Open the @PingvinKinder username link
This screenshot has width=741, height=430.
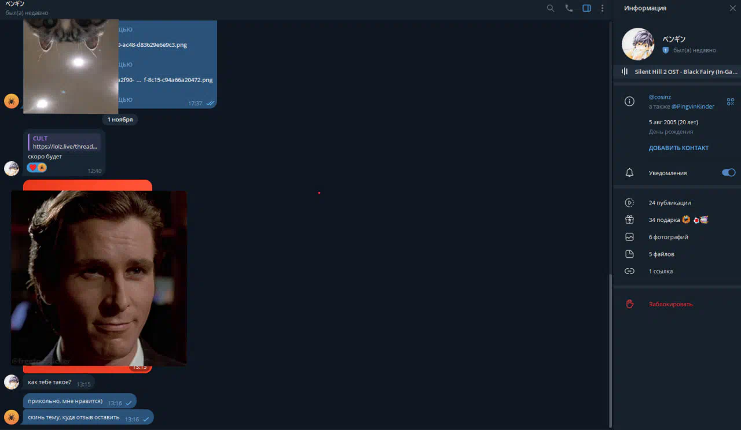693,106
